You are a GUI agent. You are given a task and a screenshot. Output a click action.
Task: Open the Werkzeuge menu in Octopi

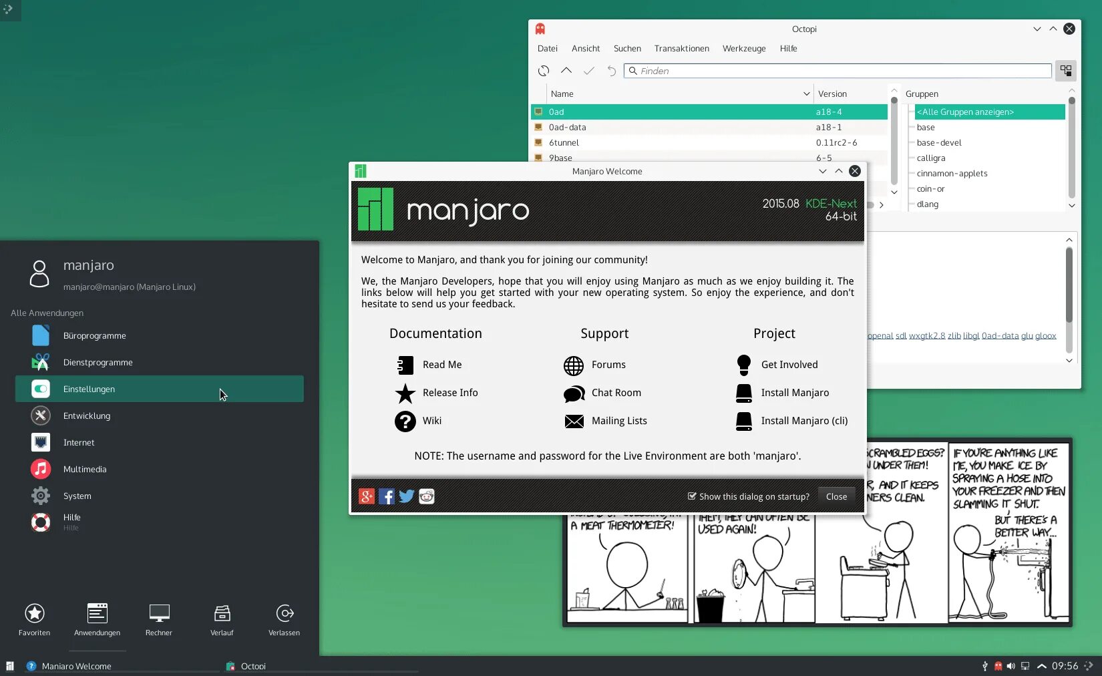tap(744, 49)
